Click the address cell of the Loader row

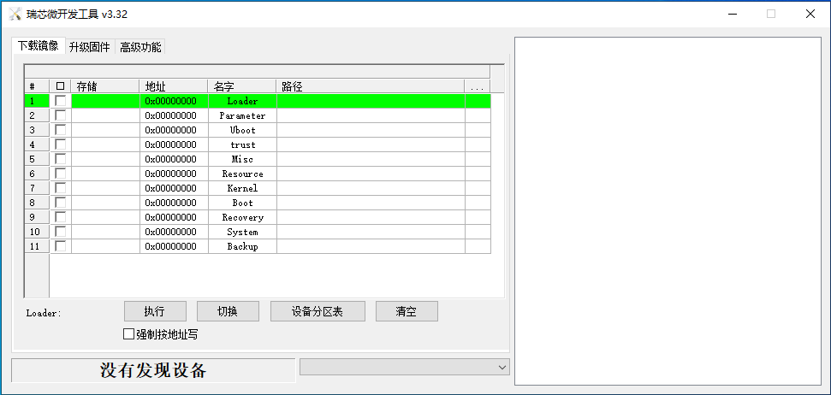point(174,101)
